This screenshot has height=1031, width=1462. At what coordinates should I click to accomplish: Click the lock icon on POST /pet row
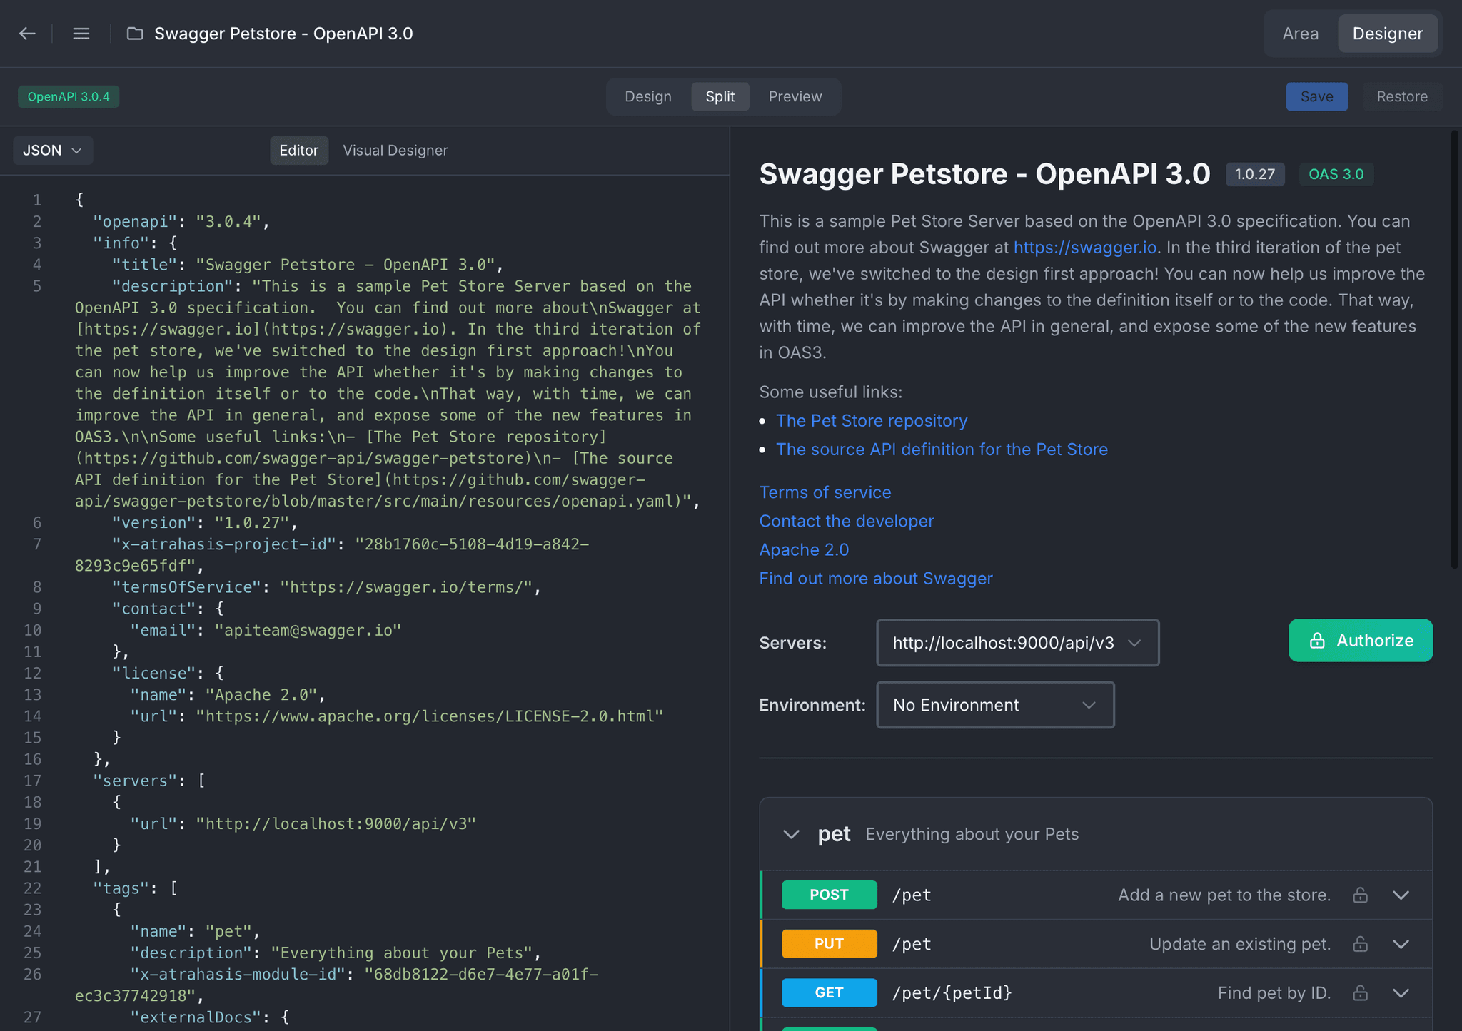point(1360,895)
